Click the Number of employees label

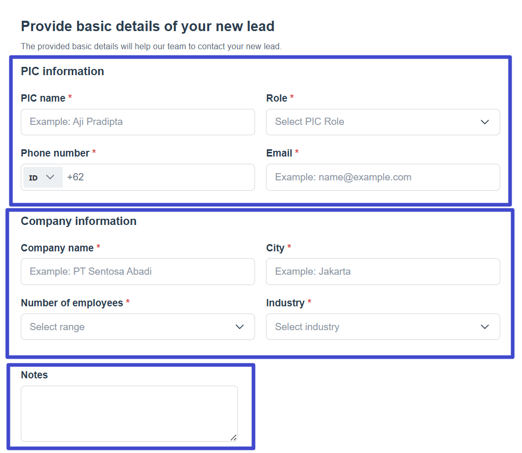72,303
